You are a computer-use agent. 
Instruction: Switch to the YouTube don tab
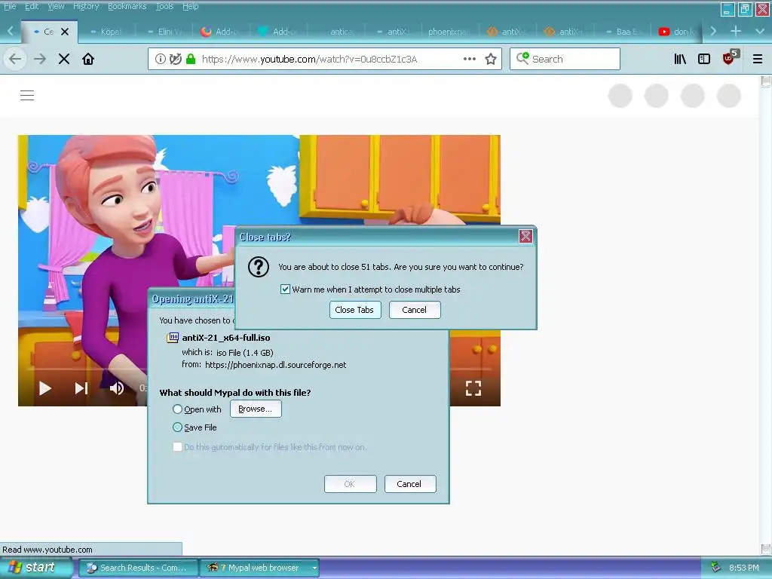tap(678, 32)
